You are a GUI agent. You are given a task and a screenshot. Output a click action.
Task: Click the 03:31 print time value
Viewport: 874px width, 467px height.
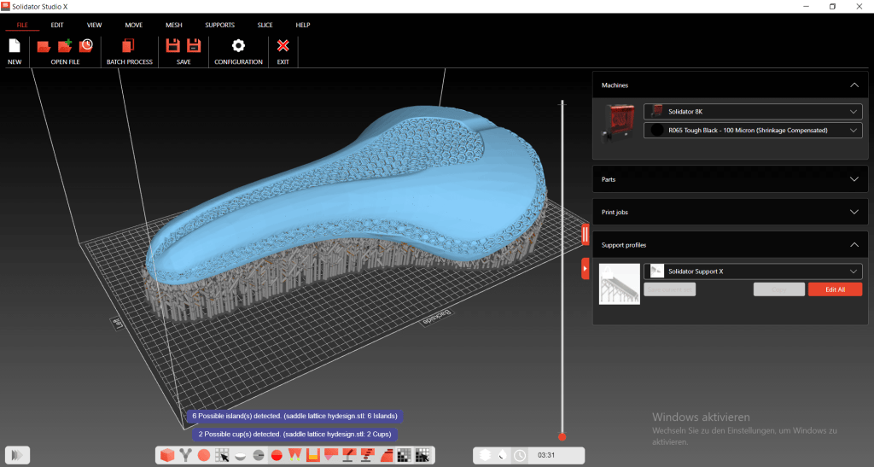(x=546, y=455)
